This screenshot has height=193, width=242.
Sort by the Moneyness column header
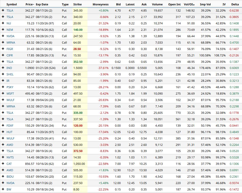[101, 4]
